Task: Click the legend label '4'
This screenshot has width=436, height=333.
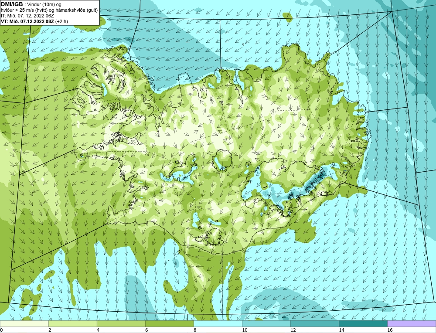Action: click(98, 330)
